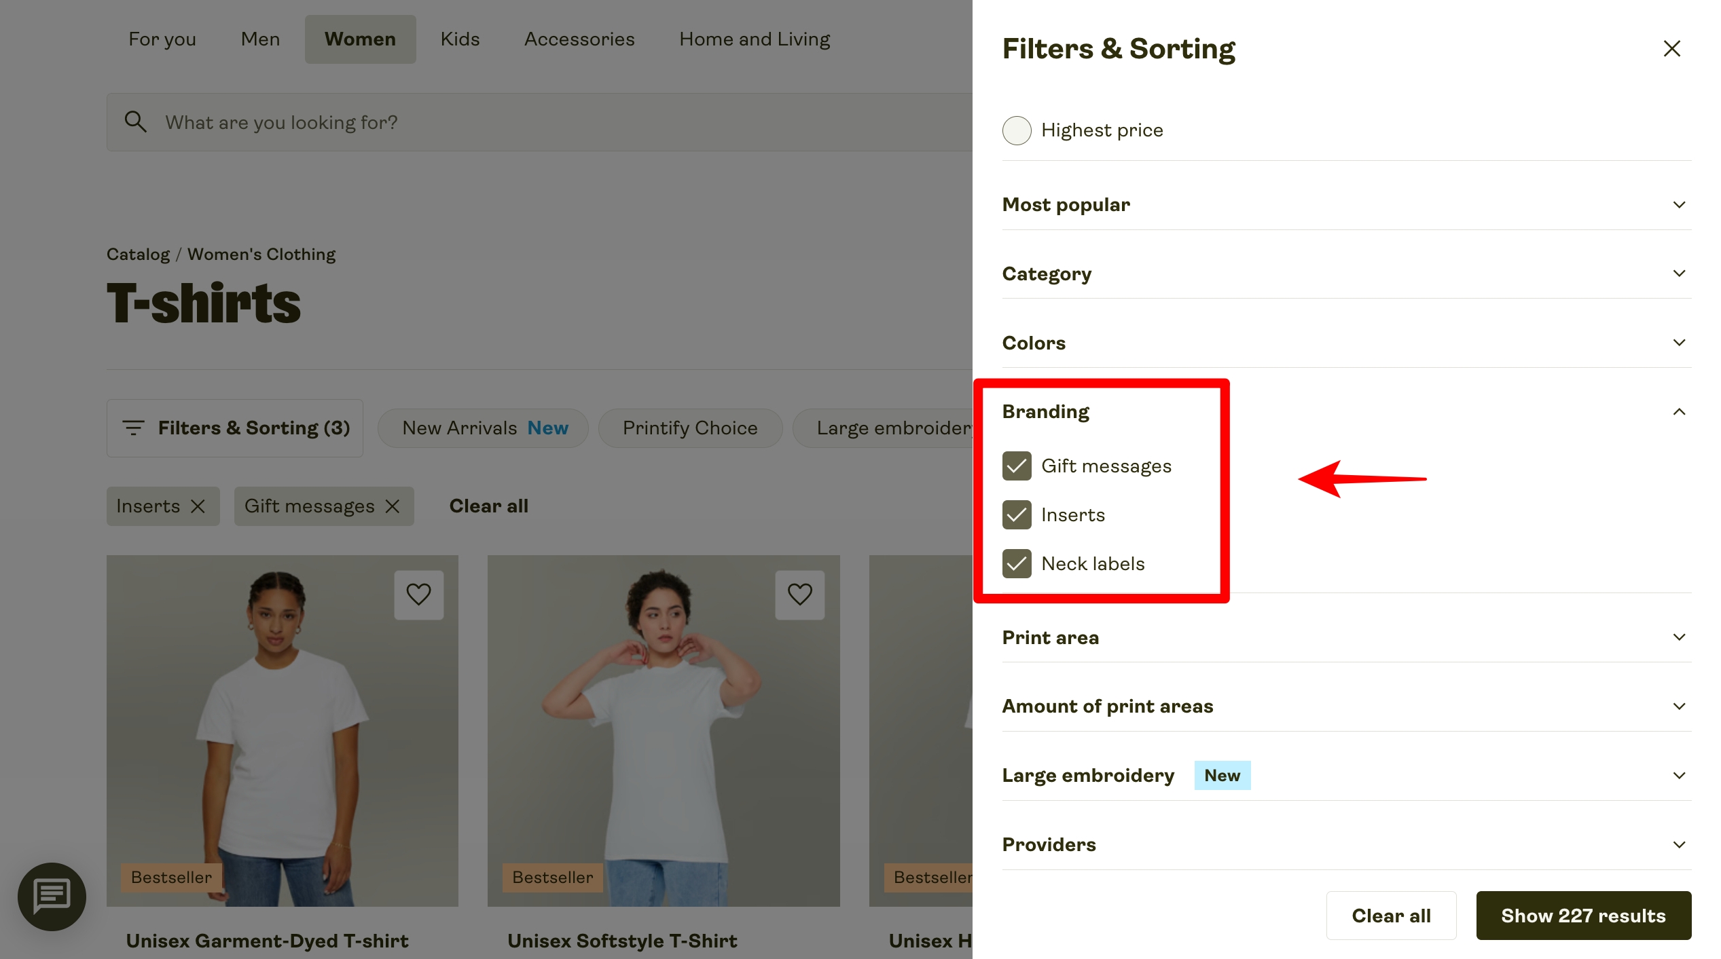Close the Filters & Sorting panel
1721x959 pixels.
(1671, 48)
